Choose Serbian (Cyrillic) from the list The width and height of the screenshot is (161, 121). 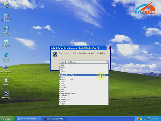[x=84, y=100]
